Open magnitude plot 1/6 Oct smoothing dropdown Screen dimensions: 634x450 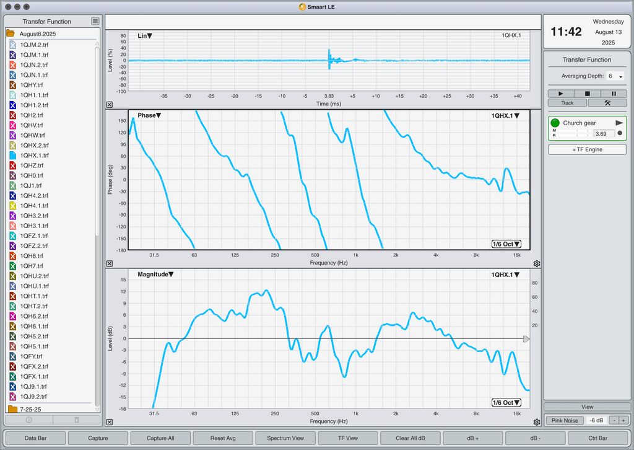pos(506,403)
